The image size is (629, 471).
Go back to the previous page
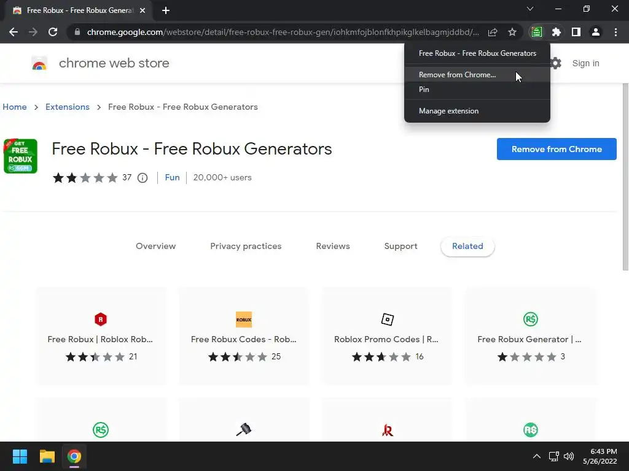[x=14, y=32]
